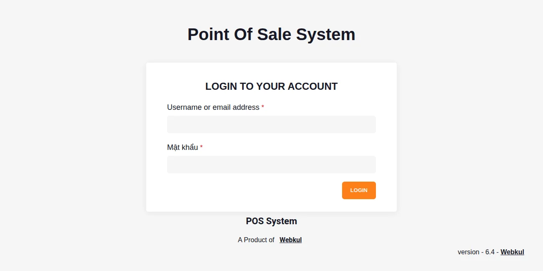Follow the Webkul link beside version 6.4
Screen dimensions: 543x271
(512, 252)
